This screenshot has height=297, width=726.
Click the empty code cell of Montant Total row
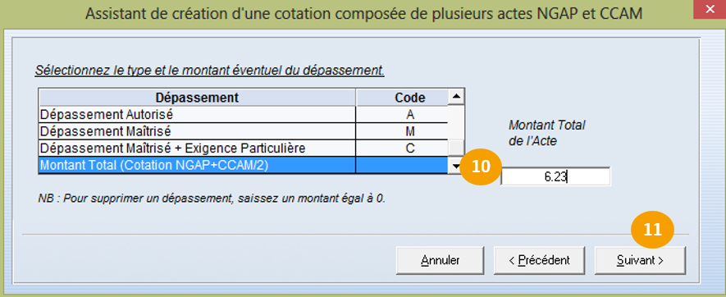tap(402, 166)
